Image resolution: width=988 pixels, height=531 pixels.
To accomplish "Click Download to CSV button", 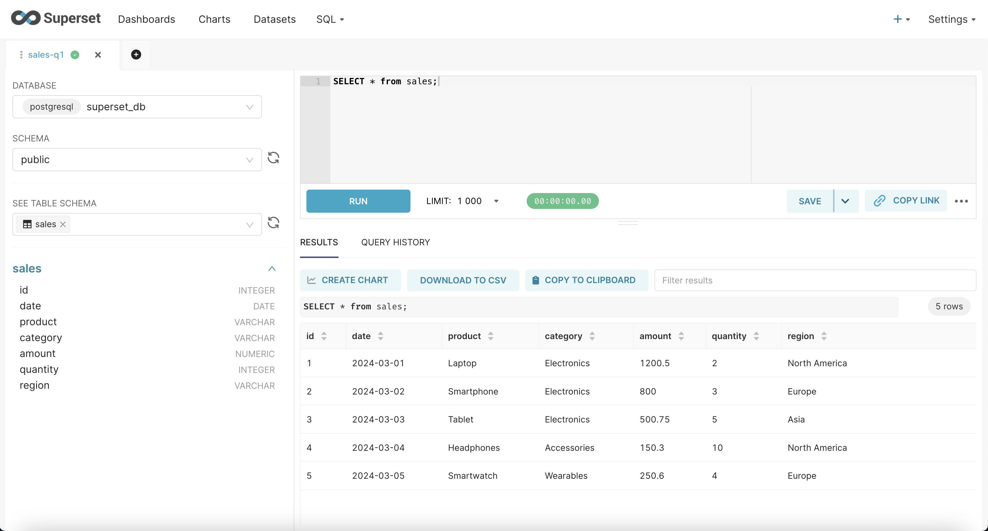I will coord(462,280).
